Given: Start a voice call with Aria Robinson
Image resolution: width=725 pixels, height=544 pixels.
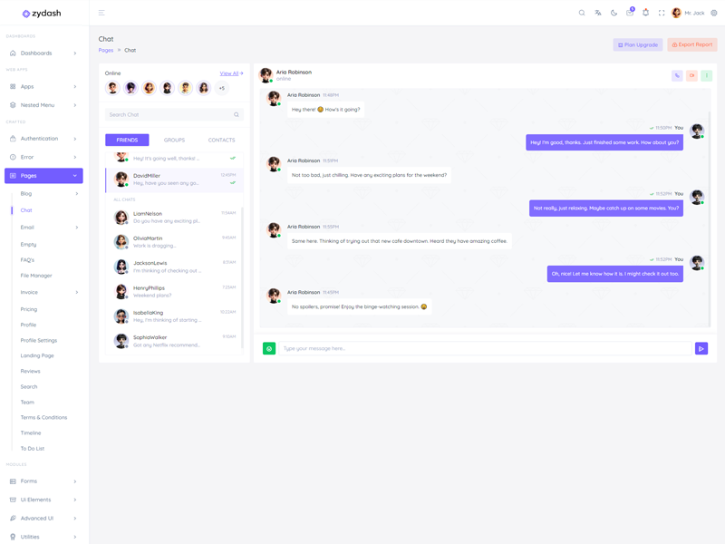Looking at the screenshot, I should 677,75.
